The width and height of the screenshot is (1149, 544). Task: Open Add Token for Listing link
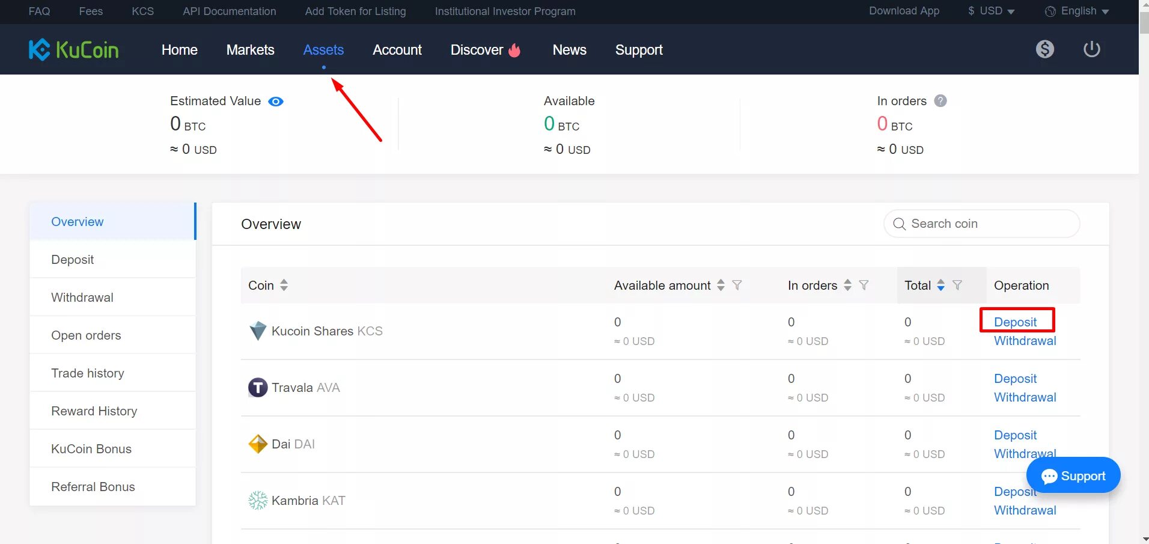356,11
